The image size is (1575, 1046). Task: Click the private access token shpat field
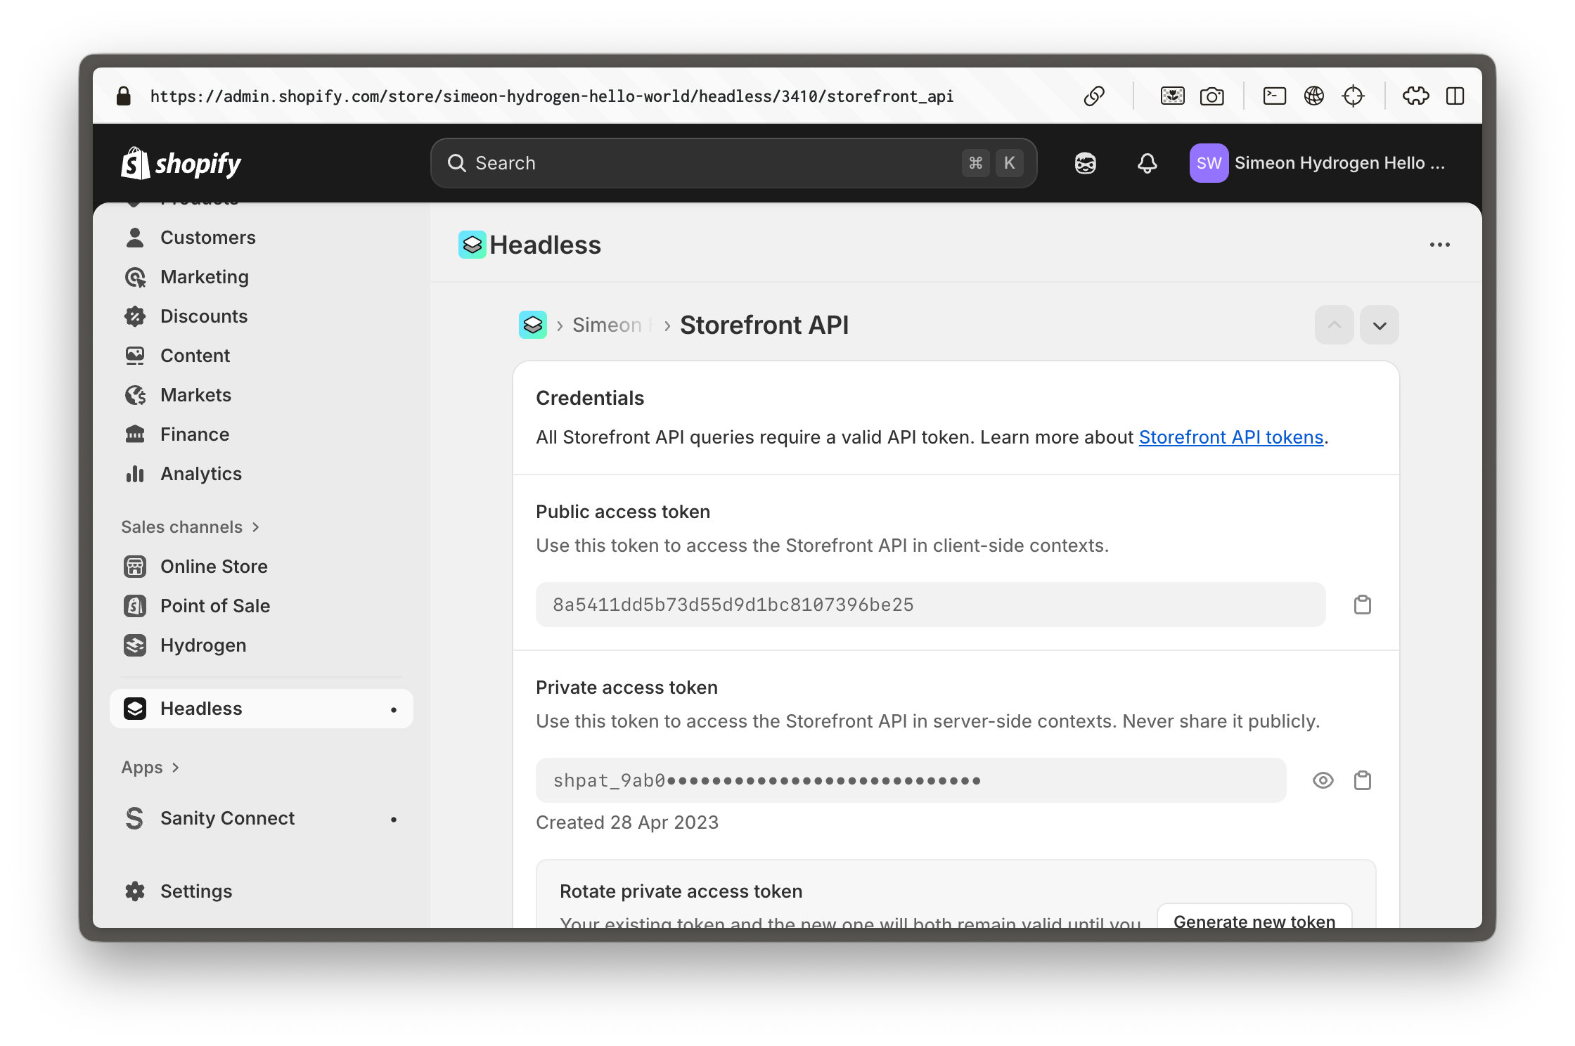pyautogui.click(x=911, y=780)
